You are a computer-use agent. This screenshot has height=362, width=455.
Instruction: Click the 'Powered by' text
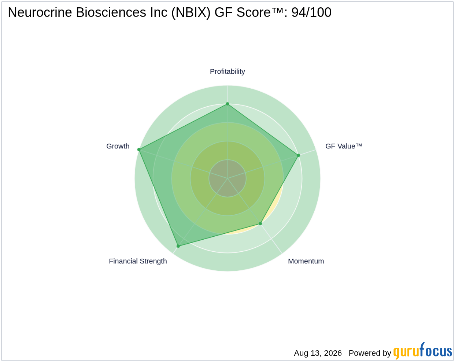coord(370,353)
